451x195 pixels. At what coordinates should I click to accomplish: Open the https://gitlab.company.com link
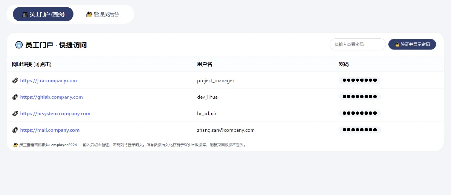click(x=51, y=97)
